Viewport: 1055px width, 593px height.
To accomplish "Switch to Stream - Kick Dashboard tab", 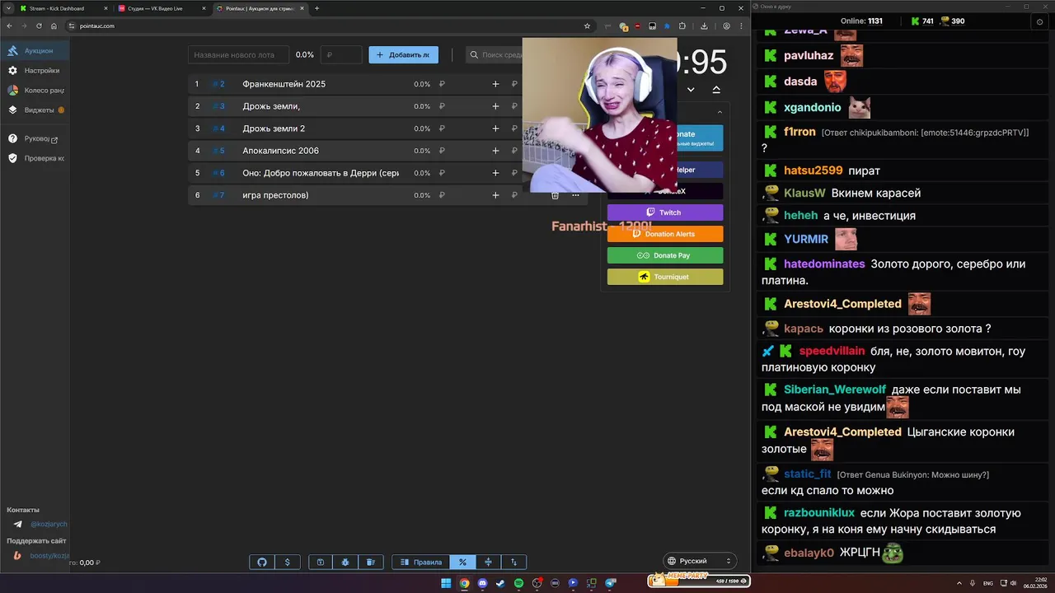I will [x=64, y=8].
